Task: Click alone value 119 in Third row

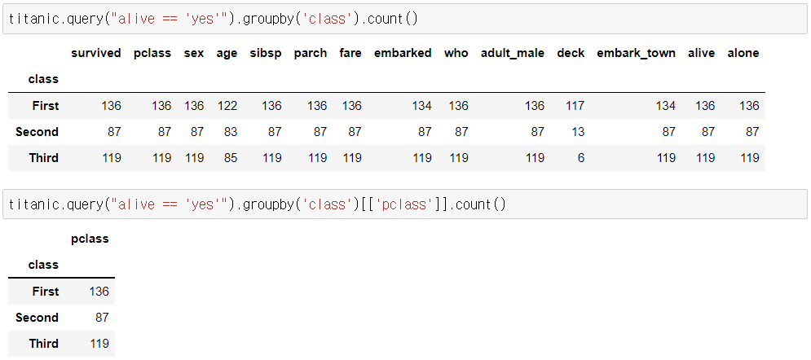Action: [749, 157]
